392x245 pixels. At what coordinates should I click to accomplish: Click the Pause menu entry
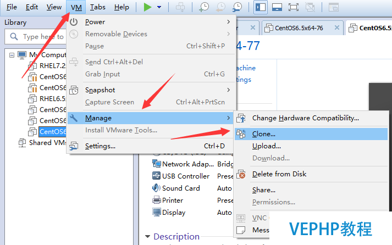(x=152, y=46)
